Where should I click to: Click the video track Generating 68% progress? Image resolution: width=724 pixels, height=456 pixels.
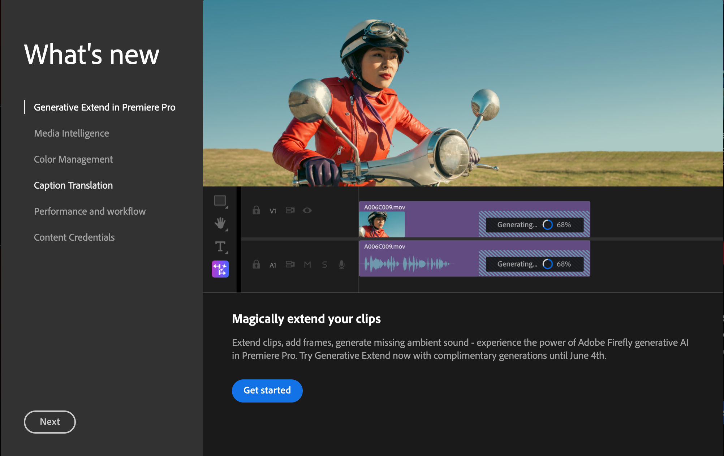(x=534, y=225)
